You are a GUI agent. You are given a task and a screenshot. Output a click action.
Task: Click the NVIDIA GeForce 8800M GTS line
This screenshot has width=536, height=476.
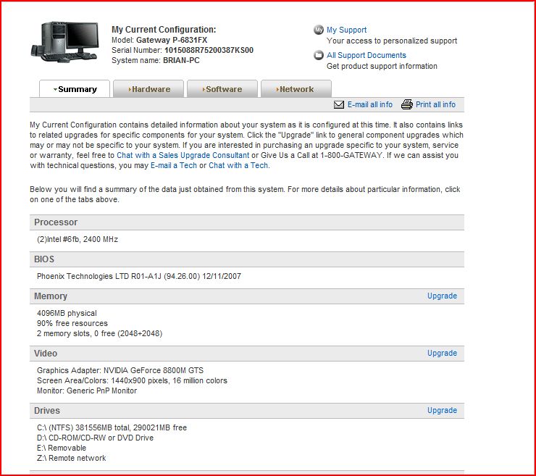[120, 370]
